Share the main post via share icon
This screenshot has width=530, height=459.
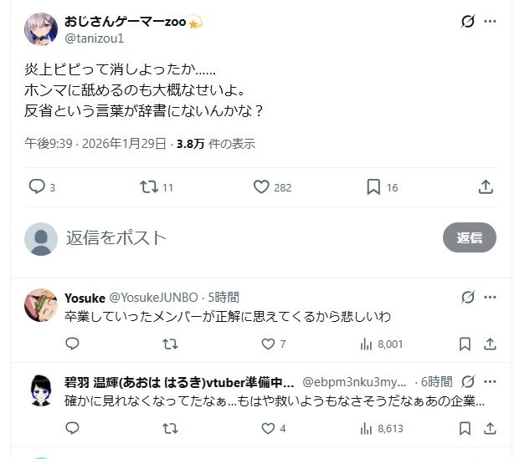pyautogui.click(x=486, y=187)
